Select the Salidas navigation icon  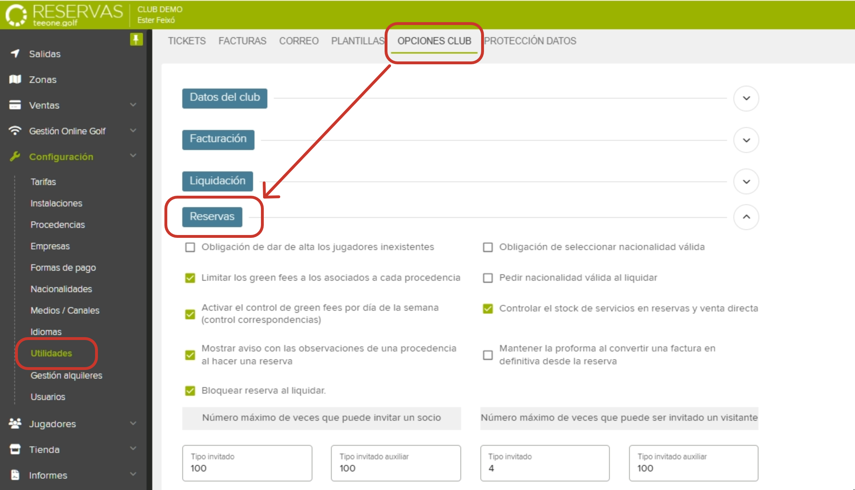tap(14, 54)
